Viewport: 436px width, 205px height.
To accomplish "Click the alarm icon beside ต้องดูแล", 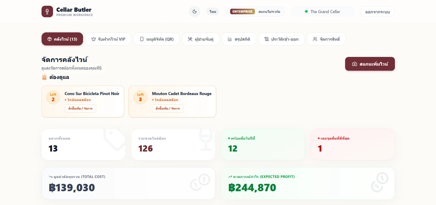I will point(44,77).
